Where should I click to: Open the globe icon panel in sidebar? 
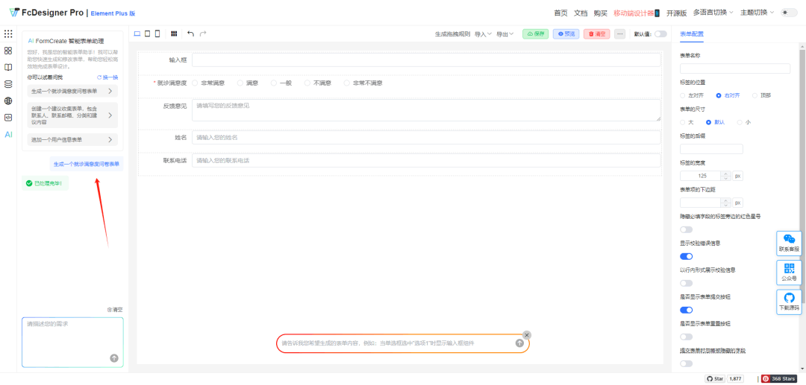click(x=8, y=101)
